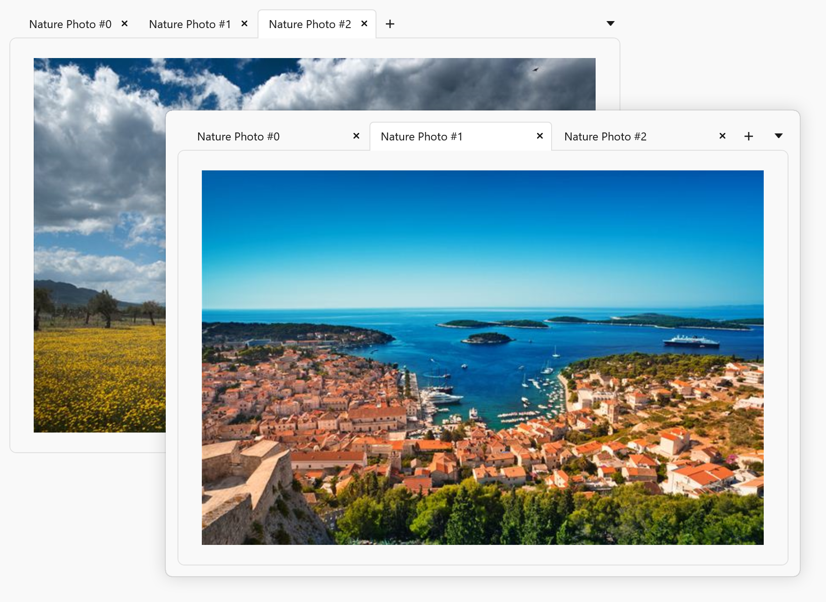Close Nature Photo #0 tab in background tab strip
The width and height of the screenshot is (826, 602).
[125, 24]
